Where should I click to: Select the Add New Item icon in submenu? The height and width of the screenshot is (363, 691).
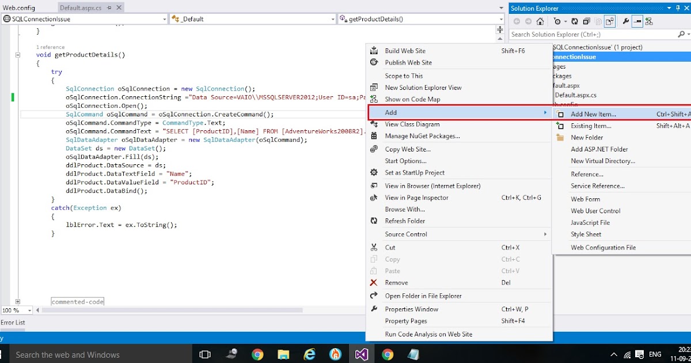click(x=561, y=114)
